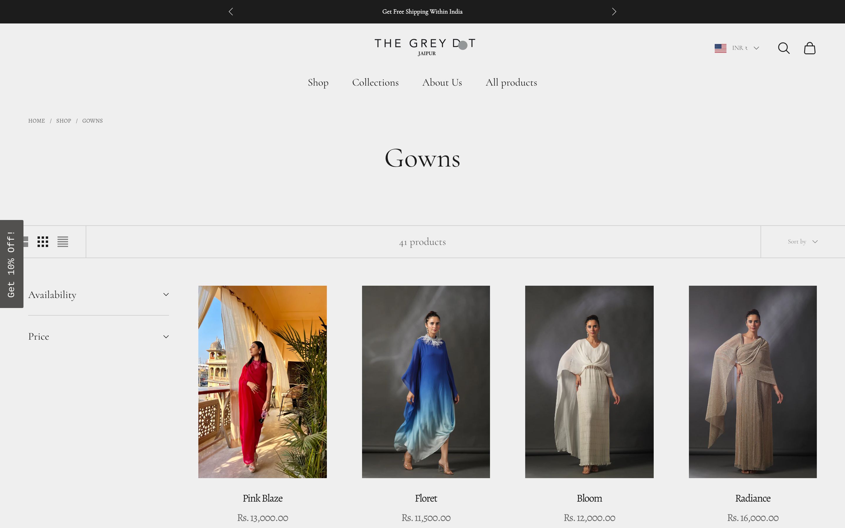The height and width of the screenshot is (528, 845).
Task: Open the Shop menu
Action: [x=318, y=82]
